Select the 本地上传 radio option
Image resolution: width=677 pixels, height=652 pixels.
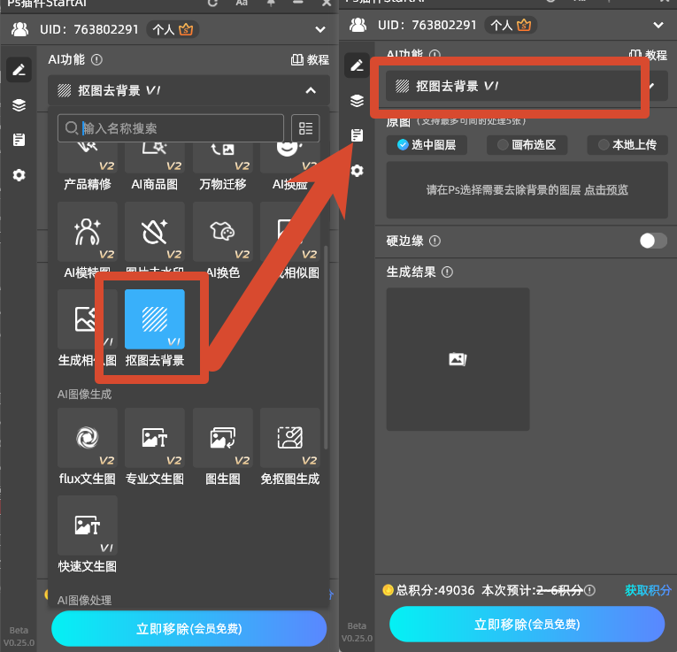coord(627,144)
